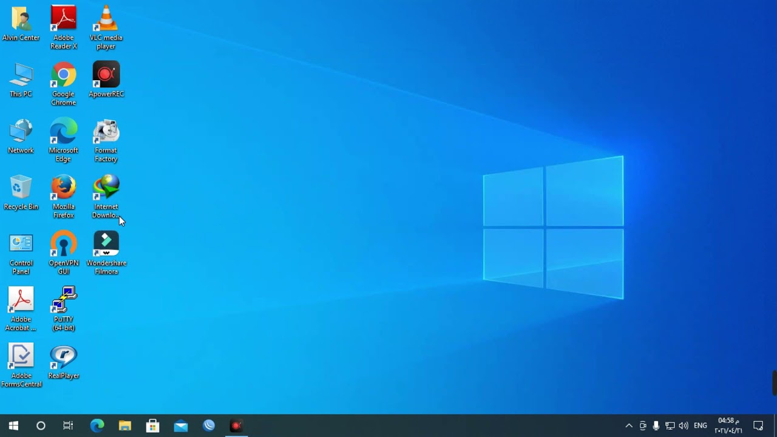Screen dimensions: 777x437
Task: Launch PuTTY (64-bit) shortcut
Action: (x=64, y=310)
